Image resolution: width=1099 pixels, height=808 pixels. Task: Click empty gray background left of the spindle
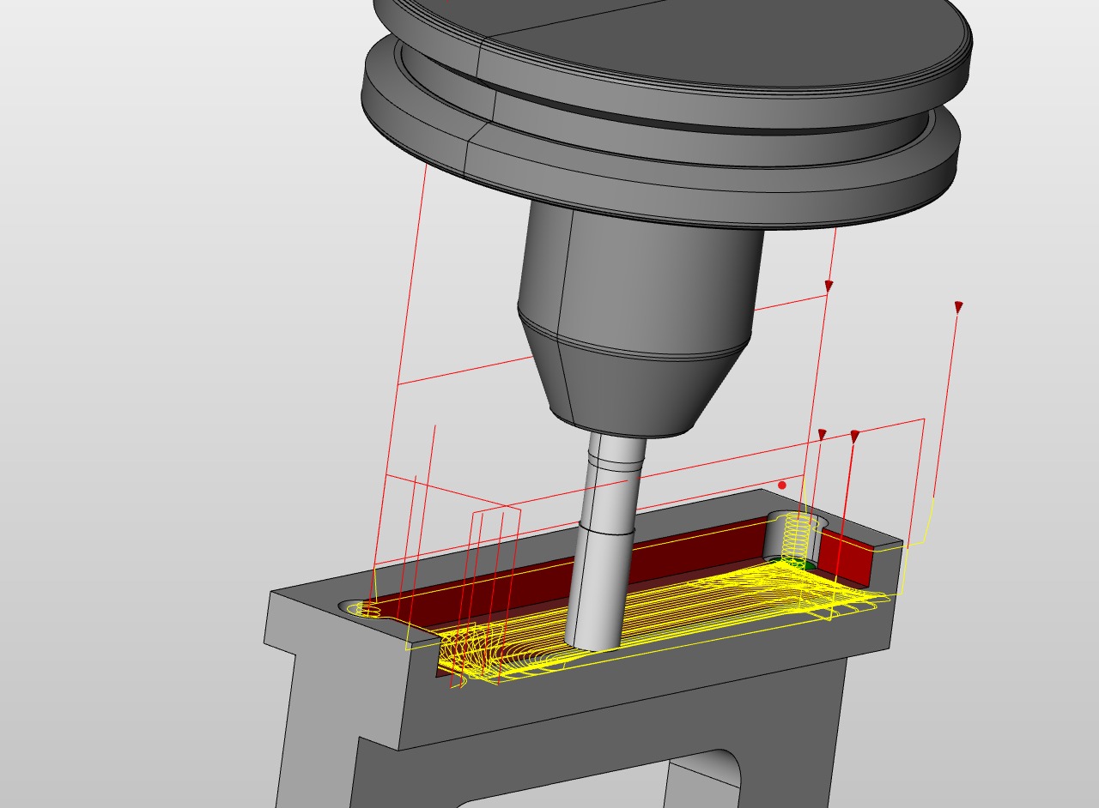coord(172,257)
